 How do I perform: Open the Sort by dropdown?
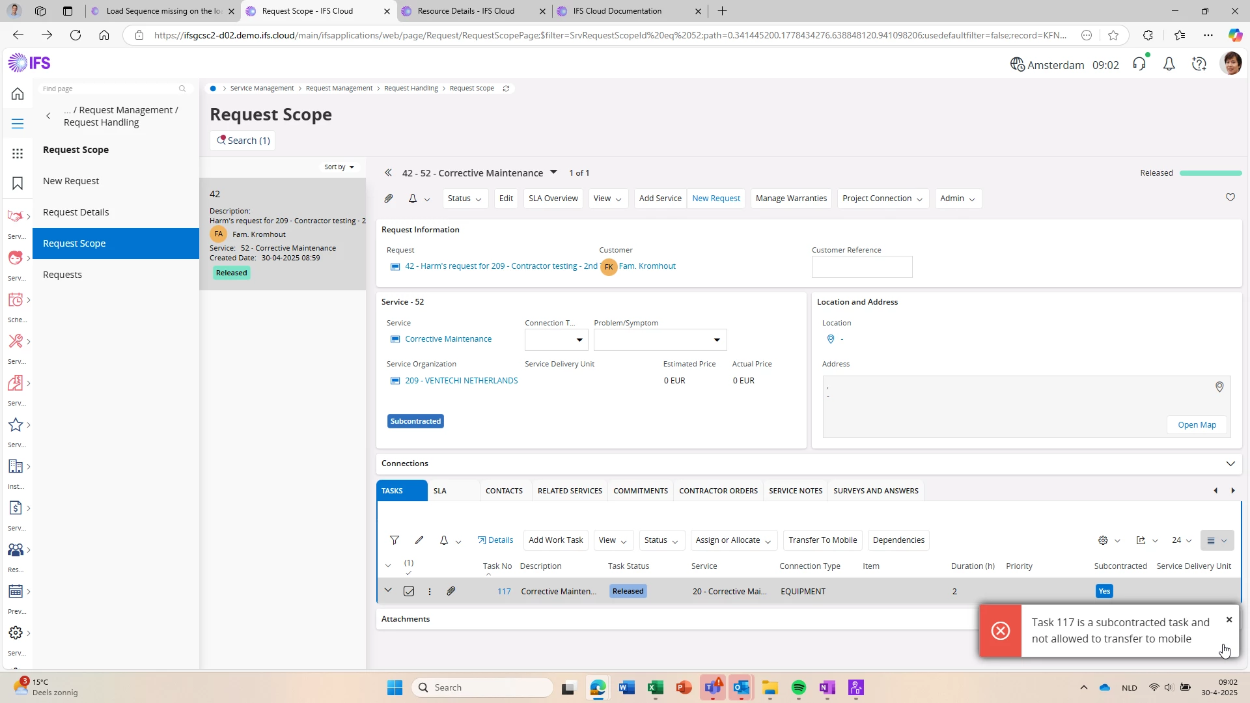(x=339, y=167)
